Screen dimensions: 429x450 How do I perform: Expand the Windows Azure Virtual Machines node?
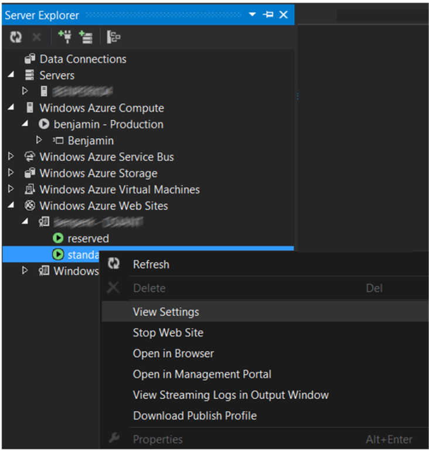(x=11, y=189)
